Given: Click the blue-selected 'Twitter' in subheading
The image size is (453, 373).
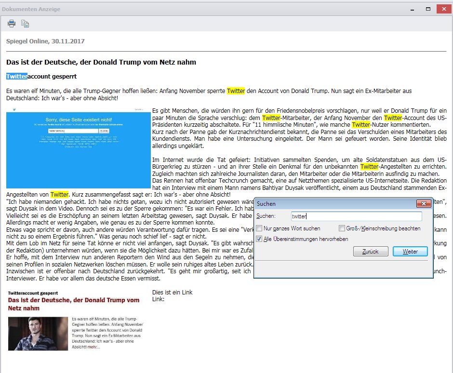Looking at the screenshot, I should click(x=17, y=76).
